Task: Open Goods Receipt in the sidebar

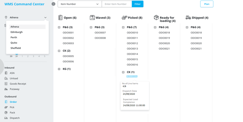Action: [x=18, y=84]
